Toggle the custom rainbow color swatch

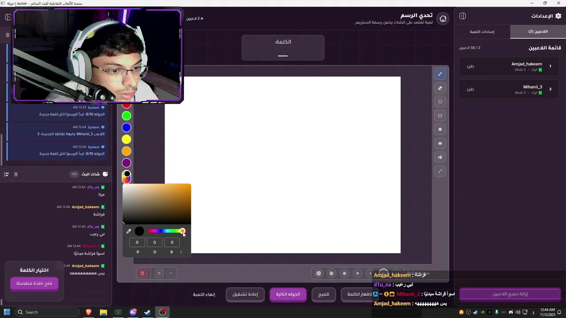click(126, 177)
